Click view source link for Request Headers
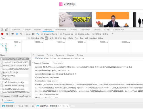Image resolution: width=143 pixels, height=109 pixels. (x=58, y=63)
